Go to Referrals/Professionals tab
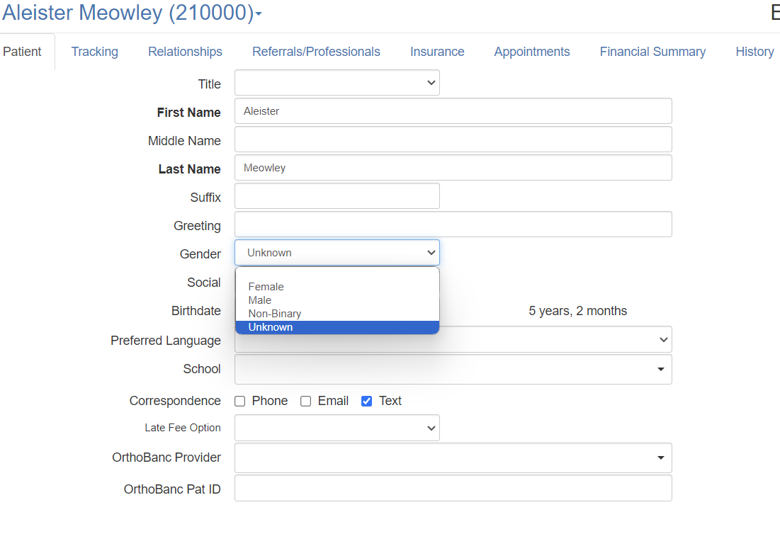 316,52
